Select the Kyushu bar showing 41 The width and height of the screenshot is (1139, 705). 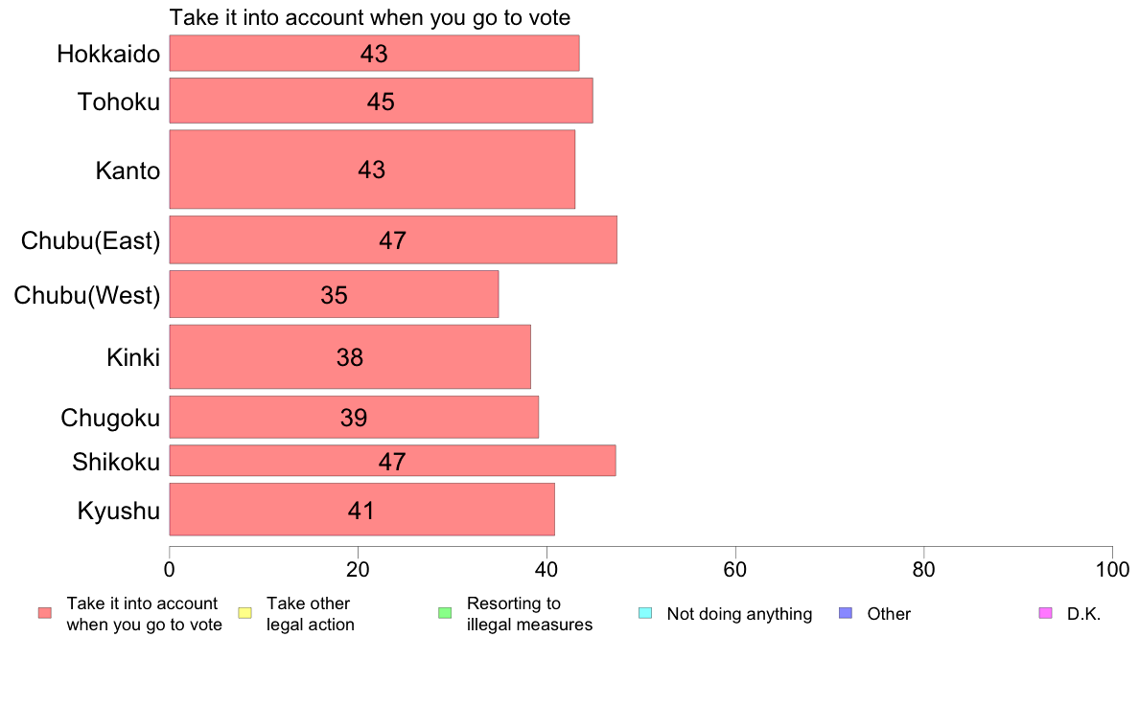tap(361, 510)
